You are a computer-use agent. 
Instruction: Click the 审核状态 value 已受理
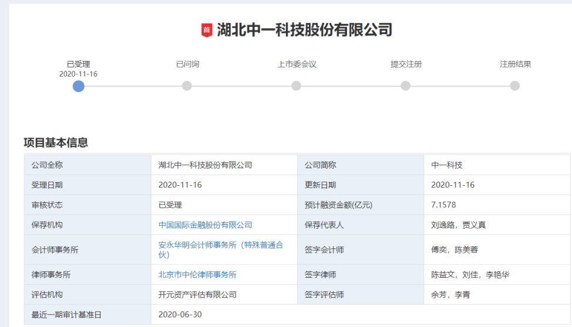point(170,205)
